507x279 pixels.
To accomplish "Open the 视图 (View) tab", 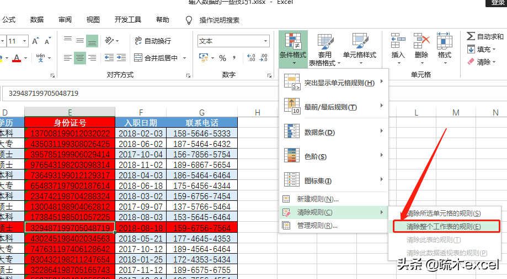I will (x=93, y=20).
